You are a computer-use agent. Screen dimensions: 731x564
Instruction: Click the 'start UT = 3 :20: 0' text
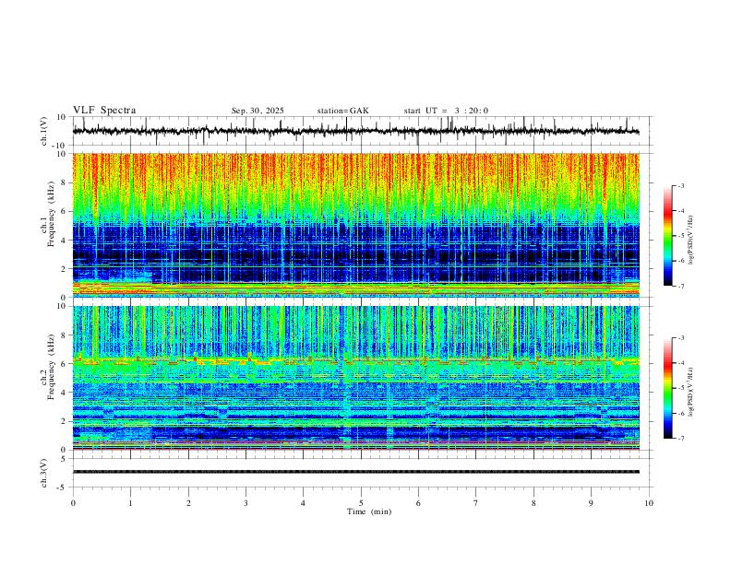[446, 111]
